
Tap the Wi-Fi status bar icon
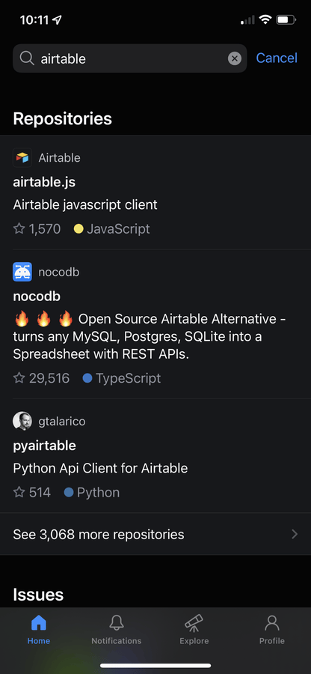coord(265,19)
